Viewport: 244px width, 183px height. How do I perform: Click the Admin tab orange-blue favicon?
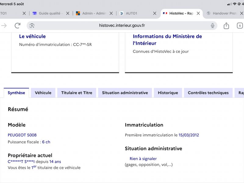pyautogui.click(x=78, y=13)
